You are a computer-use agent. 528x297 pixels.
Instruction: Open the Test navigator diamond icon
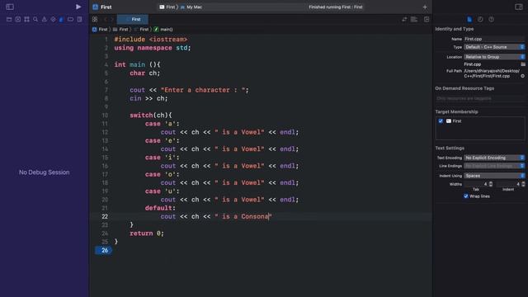click(53, 20)
